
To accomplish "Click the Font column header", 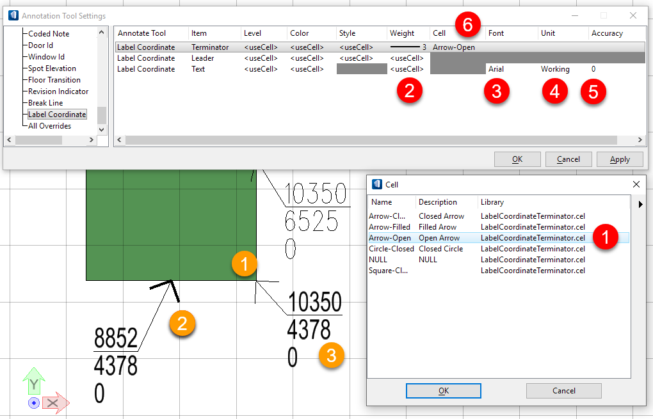I will [496, 33].
